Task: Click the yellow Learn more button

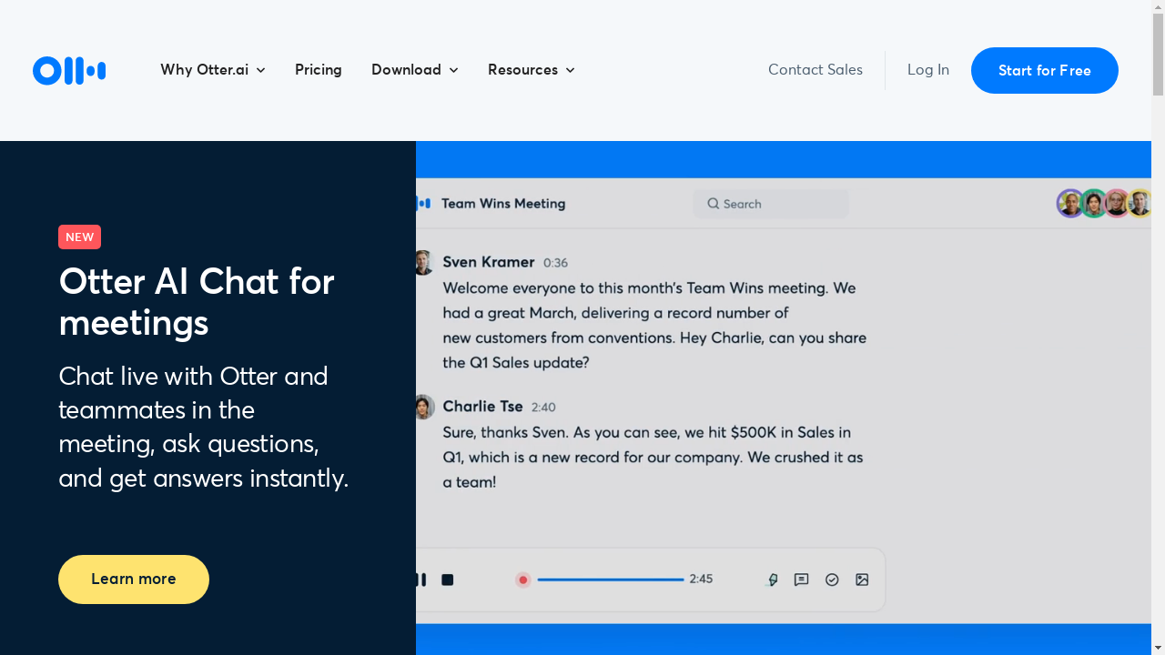Action: click(x=134, y=579)
